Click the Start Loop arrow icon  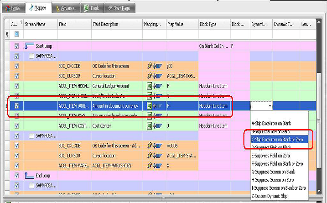tap(29, 46)
